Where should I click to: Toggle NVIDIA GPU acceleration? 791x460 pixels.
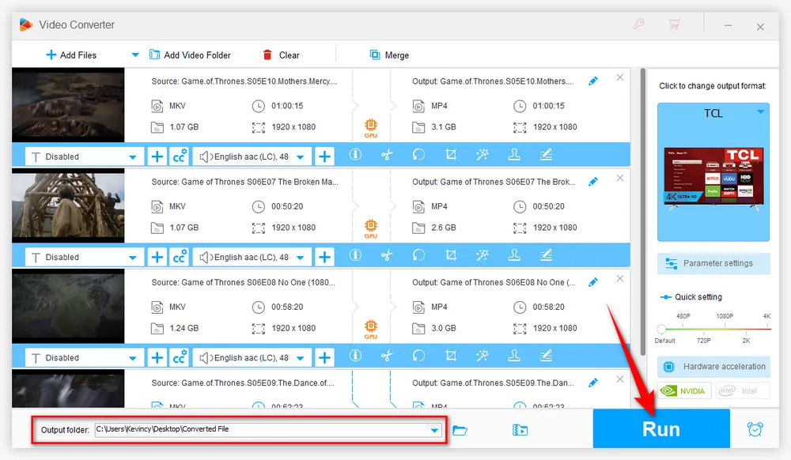coord(683,390)
